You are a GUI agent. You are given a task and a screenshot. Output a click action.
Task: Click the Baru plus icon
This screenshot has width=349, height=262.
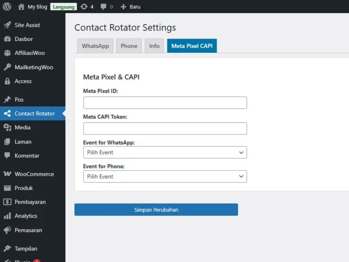[123, 7]
